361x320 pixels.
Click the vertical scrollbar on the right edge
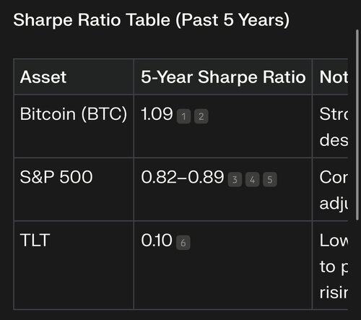[357, 125]
